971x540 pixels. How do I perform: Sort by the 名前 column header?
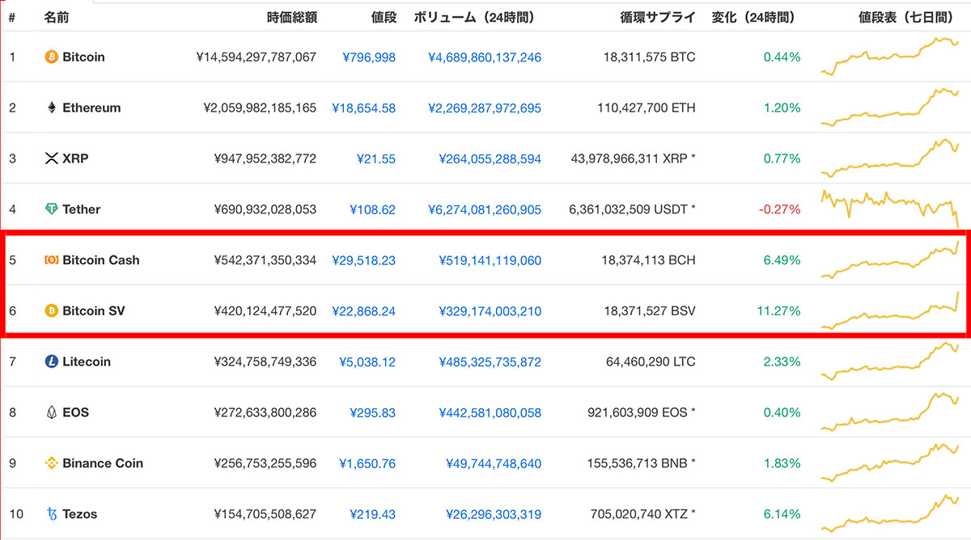click(x=57, y=16)
